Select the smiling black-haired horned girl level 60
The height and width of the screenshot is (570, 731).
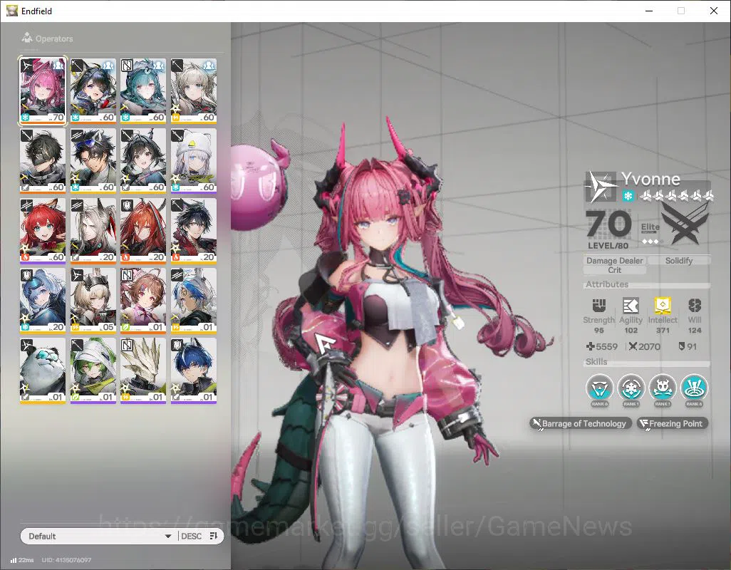point(143,161)
